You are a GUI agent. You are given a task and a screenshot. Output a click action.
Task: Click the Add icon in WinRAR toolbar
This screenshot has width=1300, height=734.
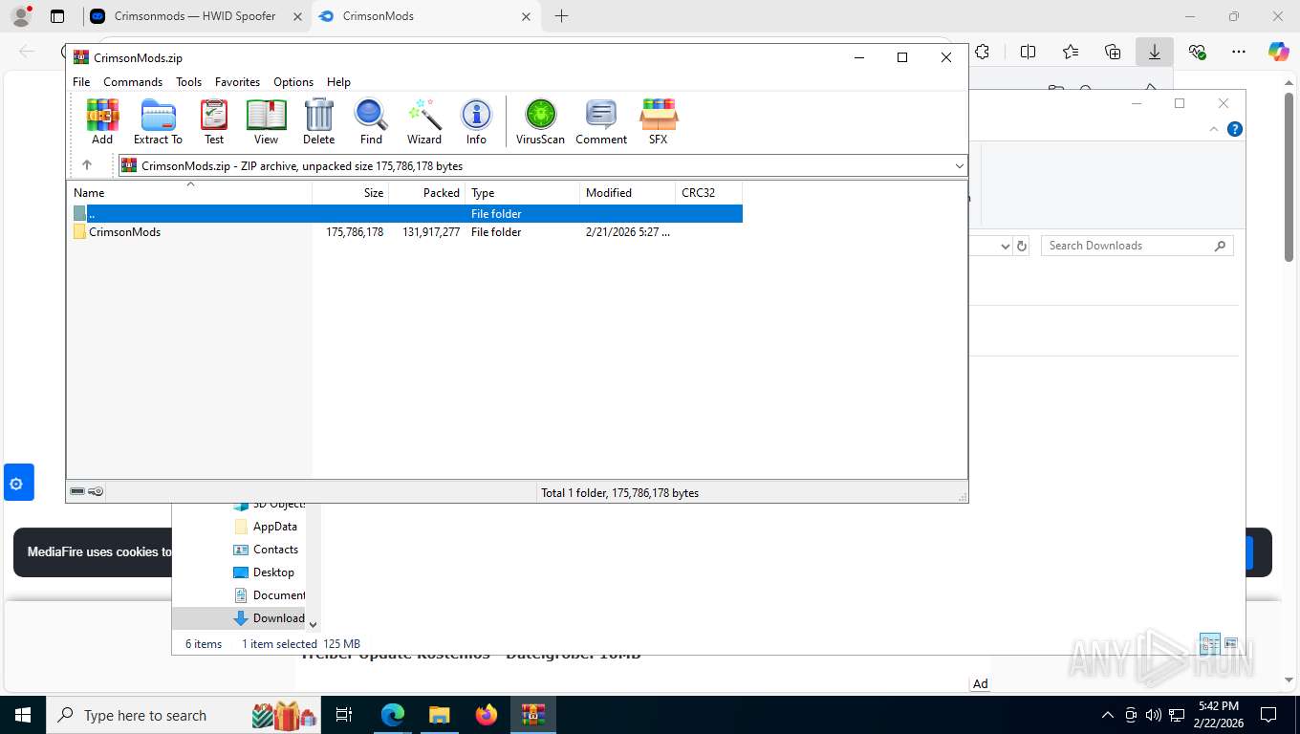click(x=102, y=121)
